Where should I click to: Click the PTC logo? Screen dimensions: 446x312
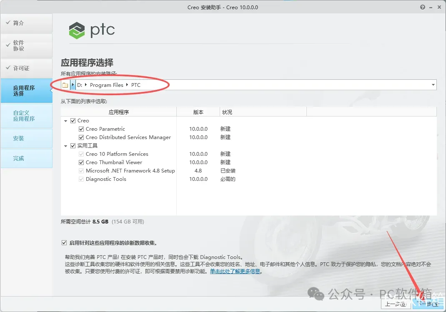pyautogui.click(x=92, y=30)
